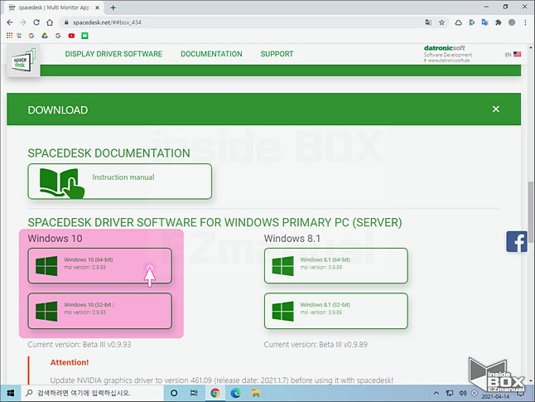Screen dimensions: 535x402
Task: Open the translate page icon in address bar
Action: pos(428,22)
